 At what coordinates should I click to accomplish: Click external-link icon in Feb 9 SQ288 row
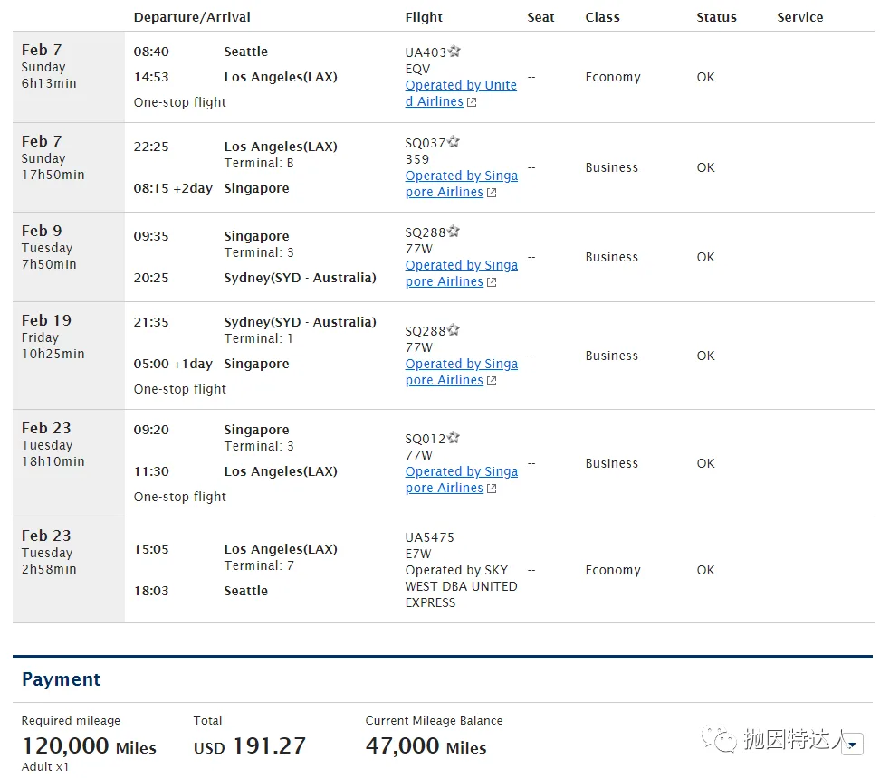click(x=492, y=282)
